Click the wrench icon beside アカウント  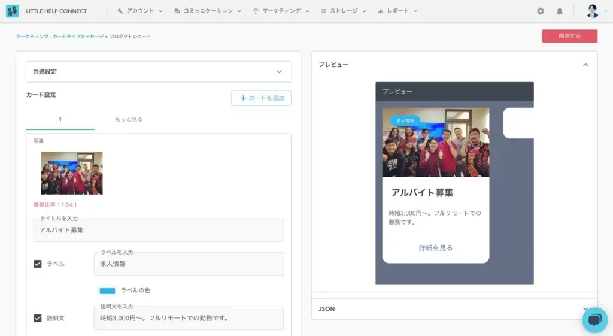click(120, 11)
